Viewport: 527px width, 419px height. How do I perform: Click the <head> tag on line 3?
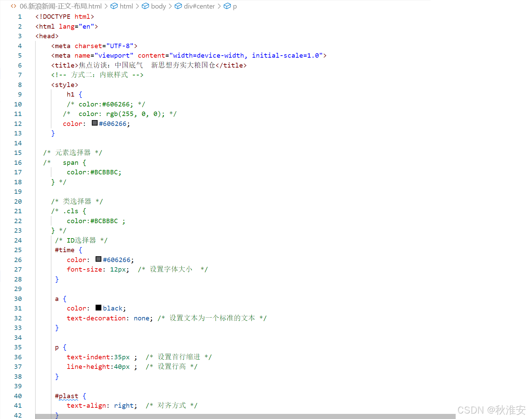pyautogui.click(x=47, y=36)
